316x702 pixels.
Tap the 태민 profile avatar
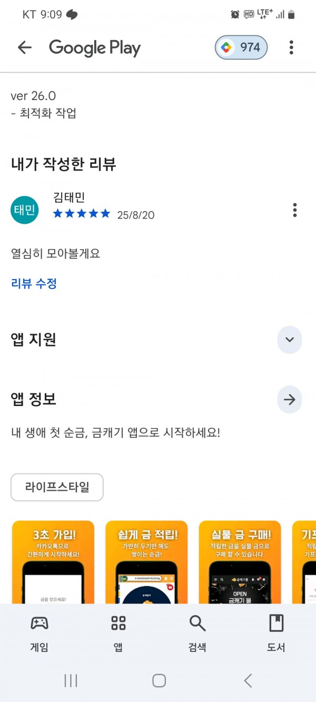24,210
